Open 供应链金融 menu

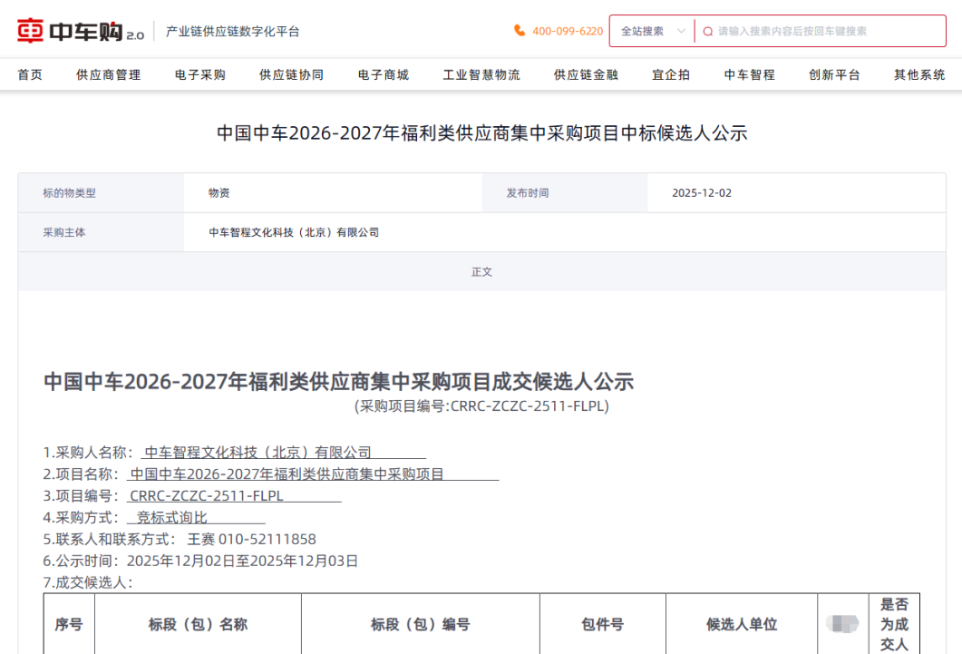[x=586, y=75]
